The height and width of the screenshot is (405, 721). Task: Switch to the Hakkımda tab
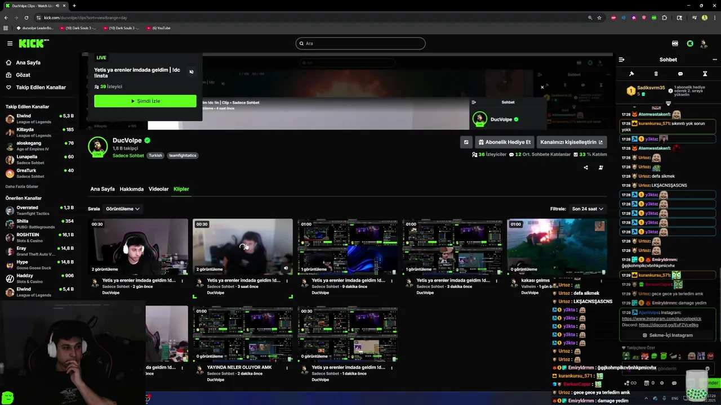pos(132,189)
